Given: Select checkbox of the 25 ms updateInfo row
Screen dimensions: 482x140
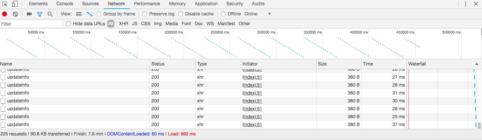Looking at the screenshot, I should [3, 117].
